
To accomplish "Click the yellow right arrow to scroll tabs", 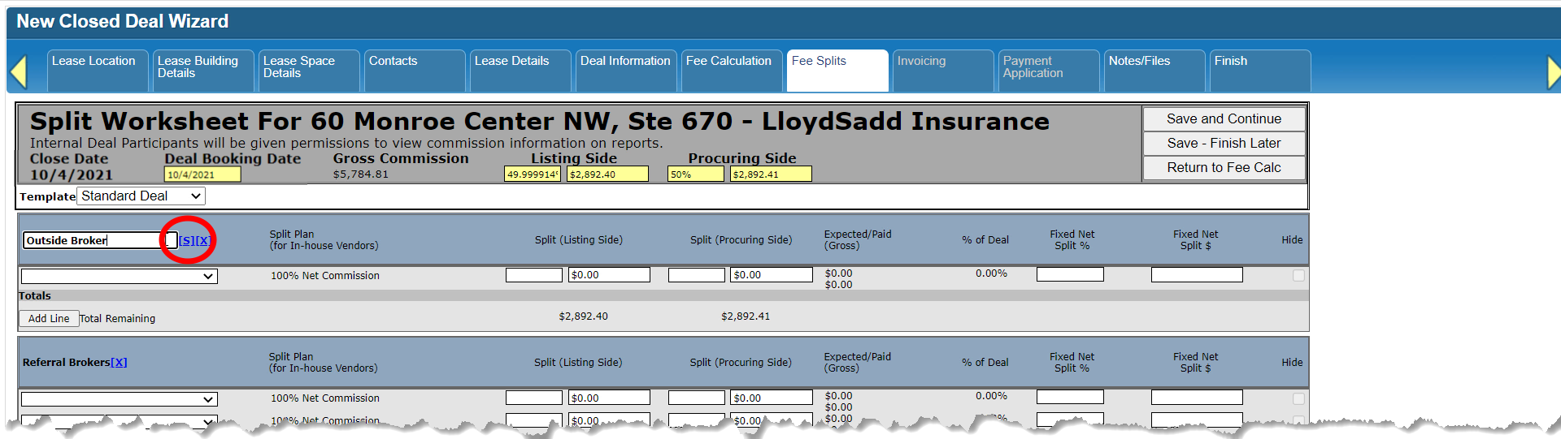I will click(x=1553, y=72).
